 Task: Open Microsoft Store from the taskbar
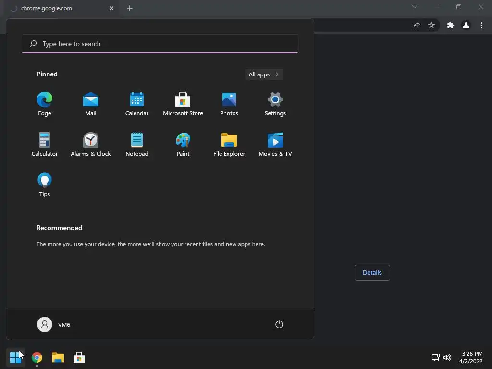click(79, 357)
